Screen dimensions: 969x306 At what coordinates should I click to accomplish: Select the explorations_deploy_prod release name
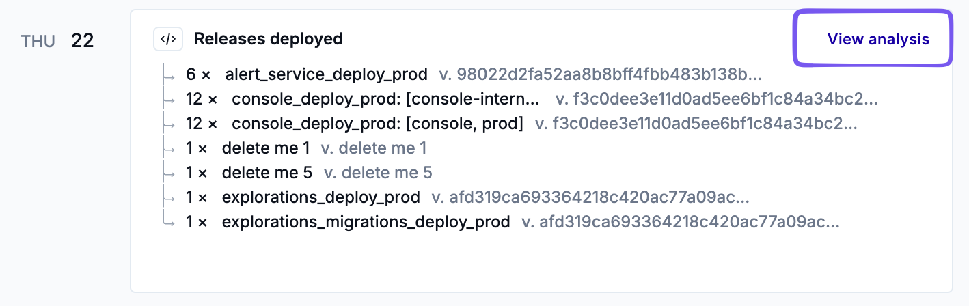coord(320,197)
